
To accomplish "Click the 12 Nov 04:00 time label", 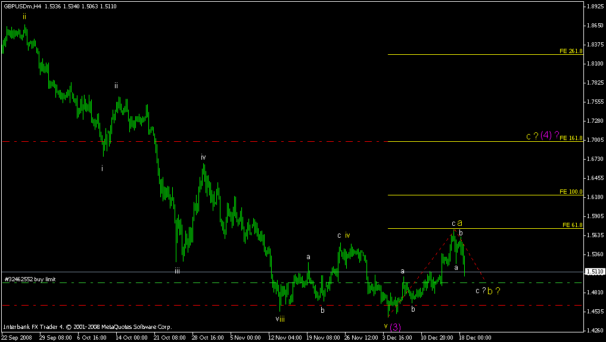I will tap(284, 337).
